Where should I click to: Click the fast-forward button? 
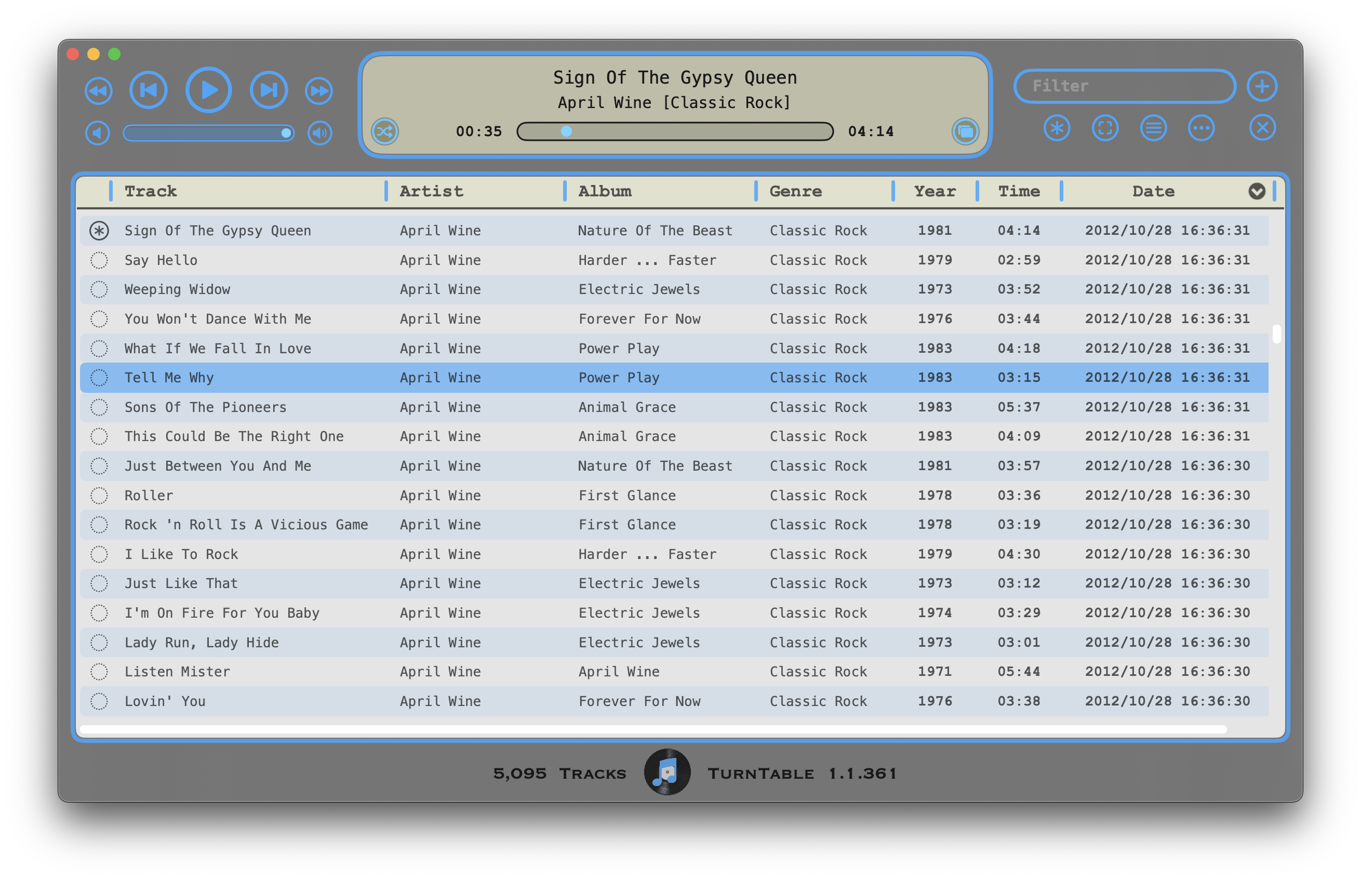pyautogui.click(x=318, y=91)
